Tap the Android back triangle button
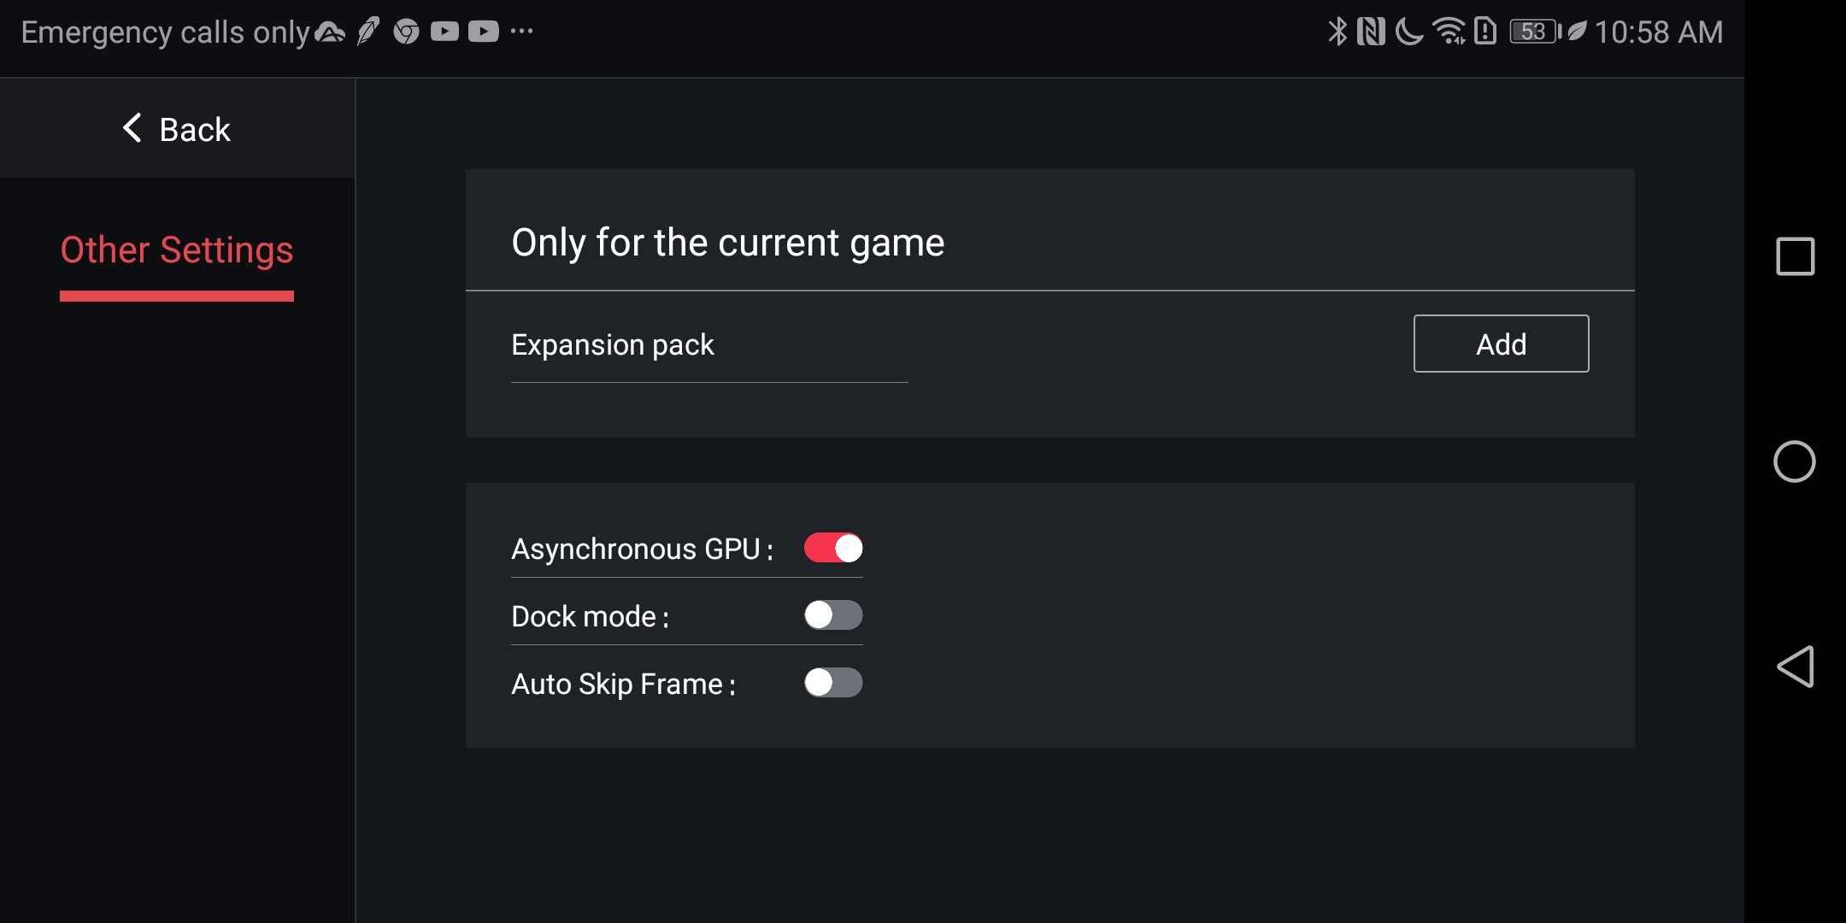 pos(1795,667)
